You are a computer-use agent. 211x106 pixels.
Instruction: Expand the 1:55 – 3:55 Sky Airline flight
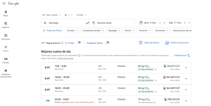coord(186,68)
